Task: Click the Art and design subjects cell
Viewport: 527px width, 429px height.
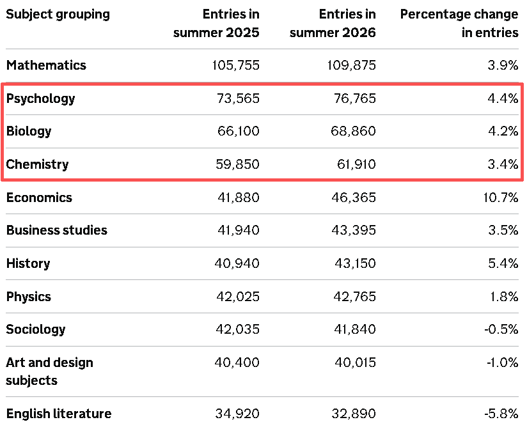Action: tap(49, 371)
